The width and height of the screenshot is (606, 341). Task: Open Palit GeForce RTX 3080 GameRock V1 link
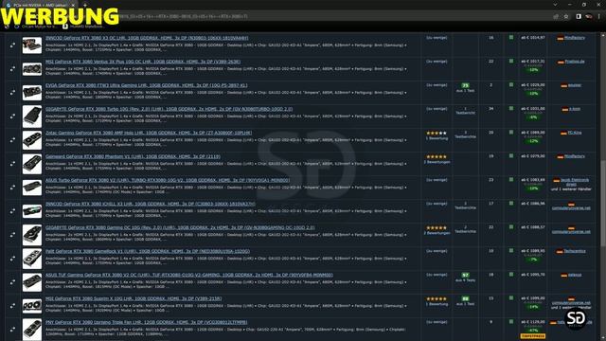[x=148, y=251]
